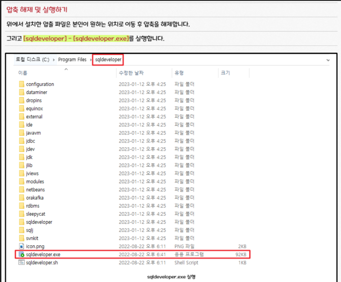Click the 1KB size value

click(x=242, y=263)
